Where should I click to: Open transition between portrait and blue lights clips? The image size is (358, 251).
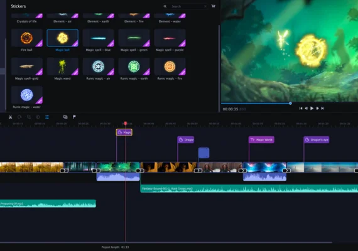coord(242,171)
